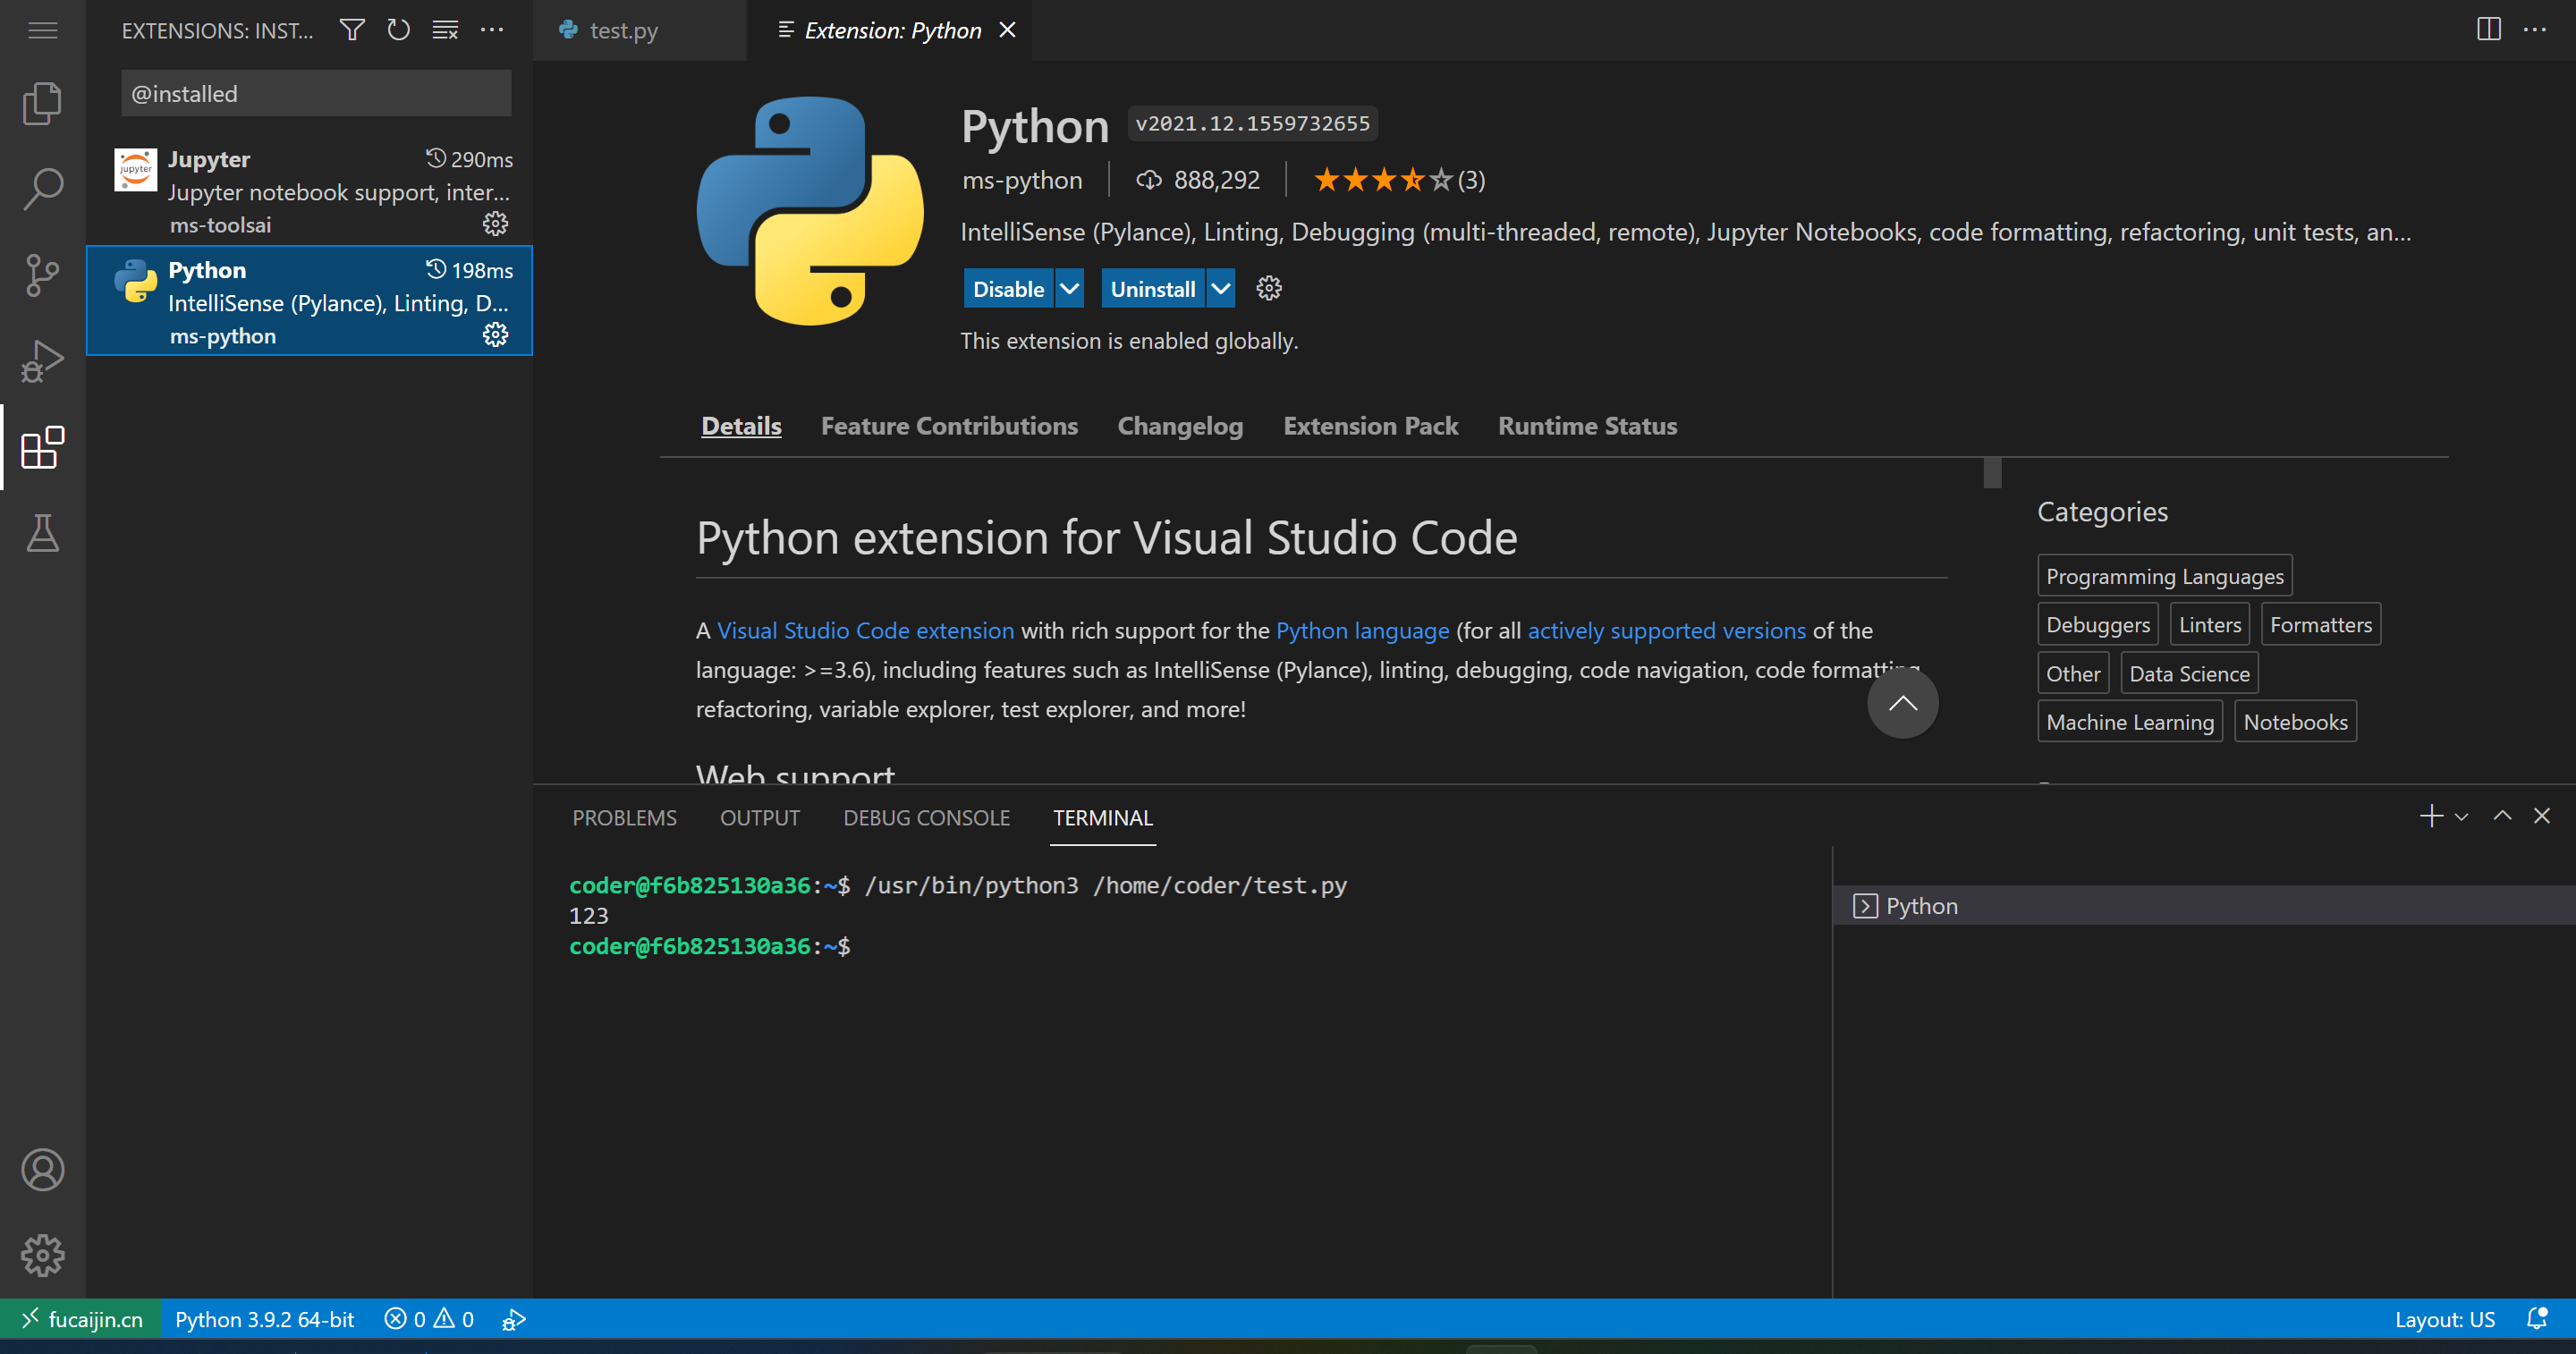Close the bottom panel
Viewport: 2576px width, 1354px height.
pos(2542,816)
